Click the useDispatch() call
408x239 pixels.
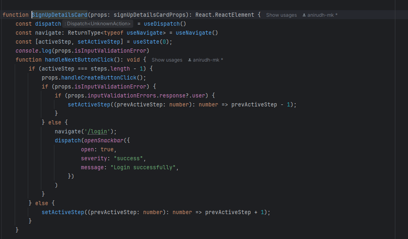[x=165, y=24]
